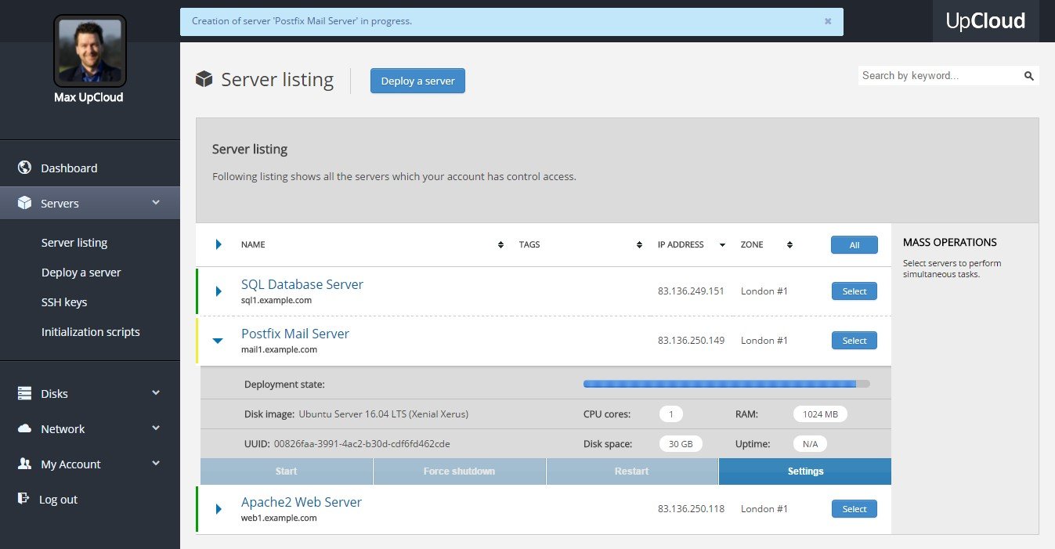Image resolution: width=1055 pixels, height=549 pixels.
Task: Click the Log out door icon
Action: (24, 499)
